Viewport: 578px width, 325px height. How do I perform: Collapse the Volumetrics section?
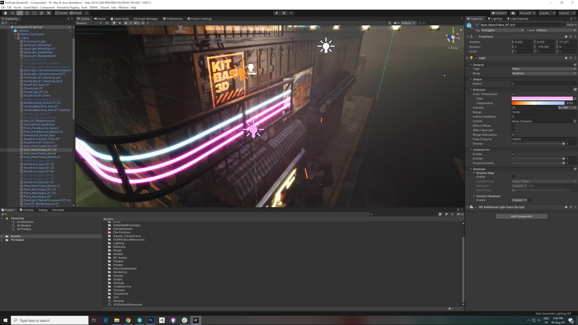click(x=471, y=150)
